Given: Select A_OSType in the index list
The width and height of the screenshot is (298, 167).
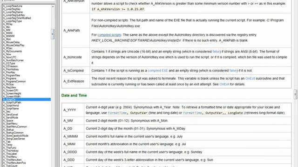Looking at the screenshot, I should 9,64.
